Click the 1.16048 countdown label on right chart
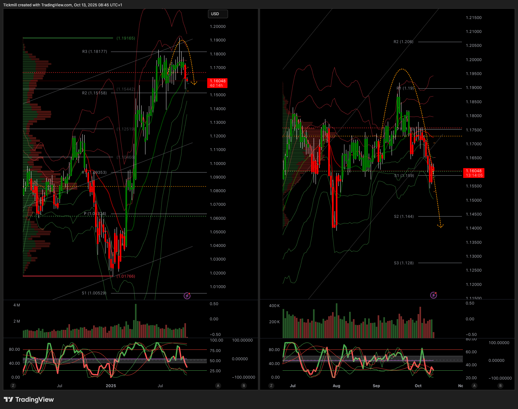 [474, 173]
